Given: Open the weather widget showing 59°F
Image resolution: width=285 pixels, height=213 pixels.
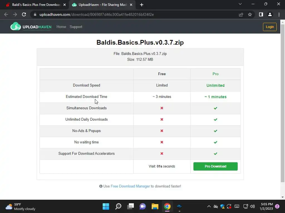Looking at the screenshot, I should tap(20, 206).
